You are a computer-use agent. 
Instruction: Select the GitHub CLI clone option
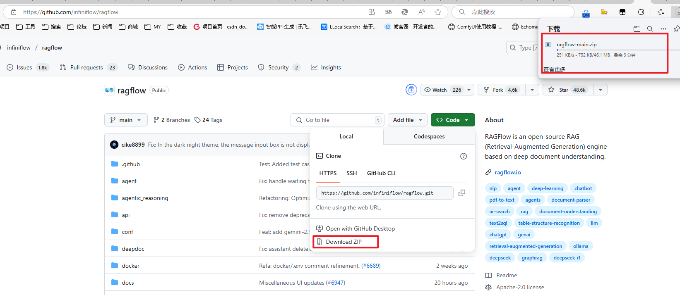click(381, 173)
